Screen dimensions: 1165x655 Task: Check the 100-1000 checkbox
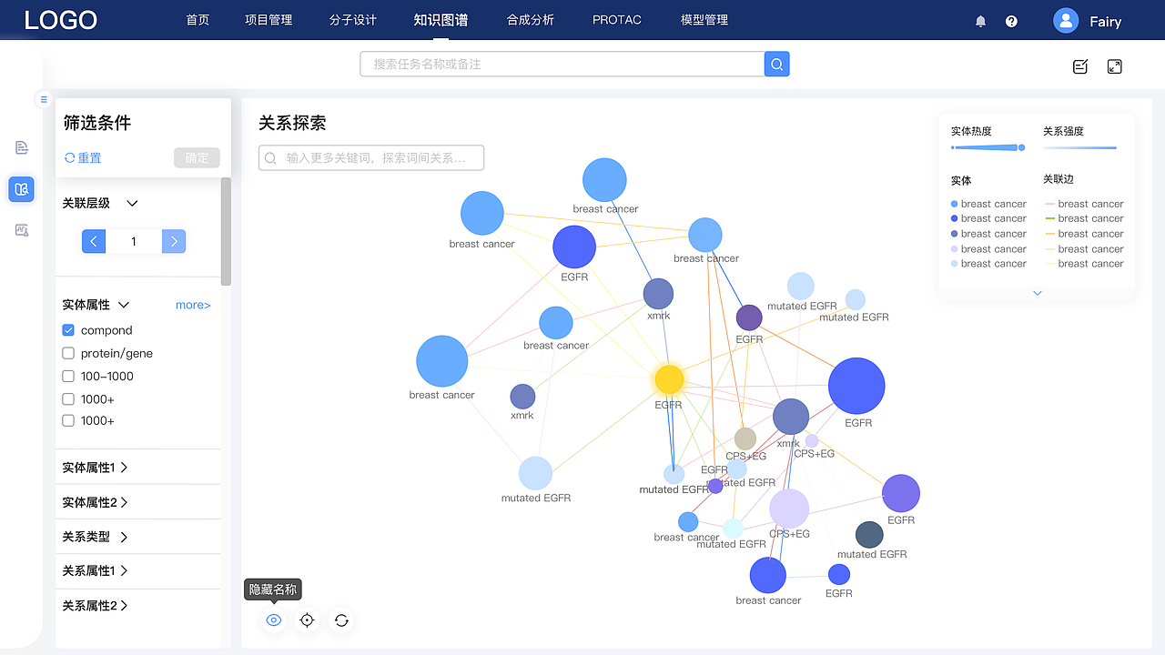[68, 376]
